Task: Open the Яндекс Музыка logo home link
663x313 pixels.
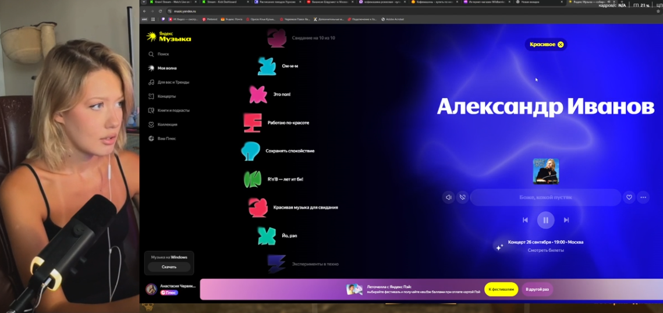Action: 169,37
